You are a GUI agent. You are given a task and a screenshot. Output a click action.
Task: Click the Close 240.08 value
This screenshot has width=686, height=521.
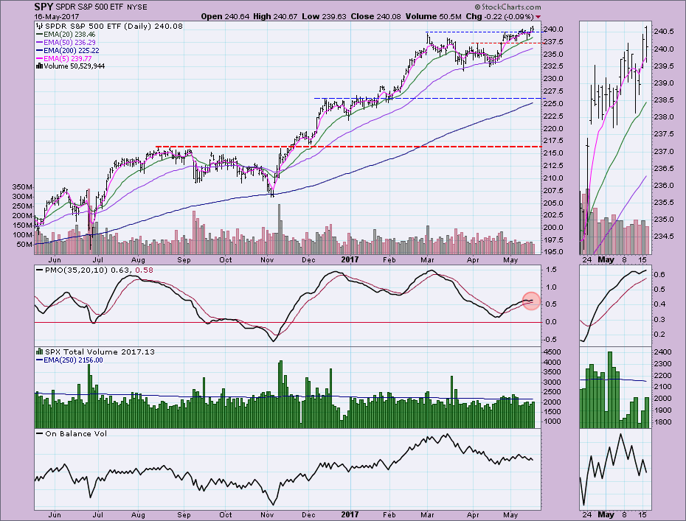[x=375, y=17]
